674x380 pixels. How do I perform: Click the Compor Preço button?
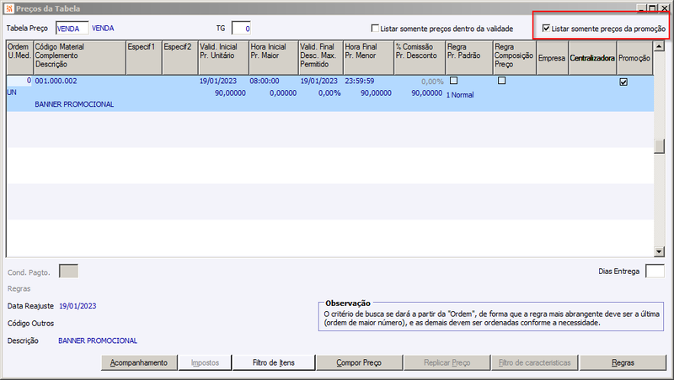click(x=359, y=362)
